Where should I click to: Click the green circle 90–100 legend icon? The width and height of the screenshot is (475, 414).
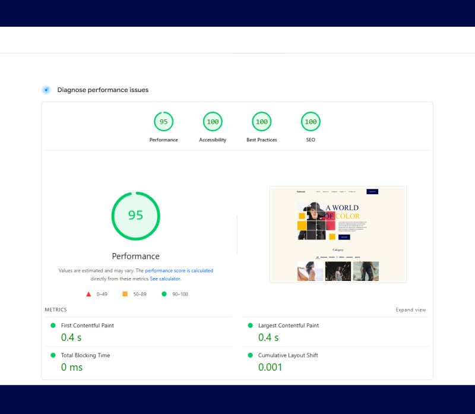click(x=164, y=294)
